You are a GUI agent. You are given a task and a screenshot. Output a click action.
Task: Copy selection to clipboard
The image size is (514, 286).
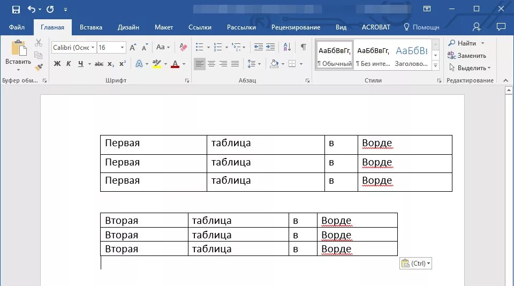tap(39, 55)
